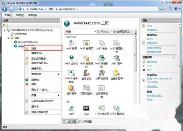Open the 筛选 filter dropdown arrow
This screenshot has height=131, width=183.
click(x=95, y=32)
